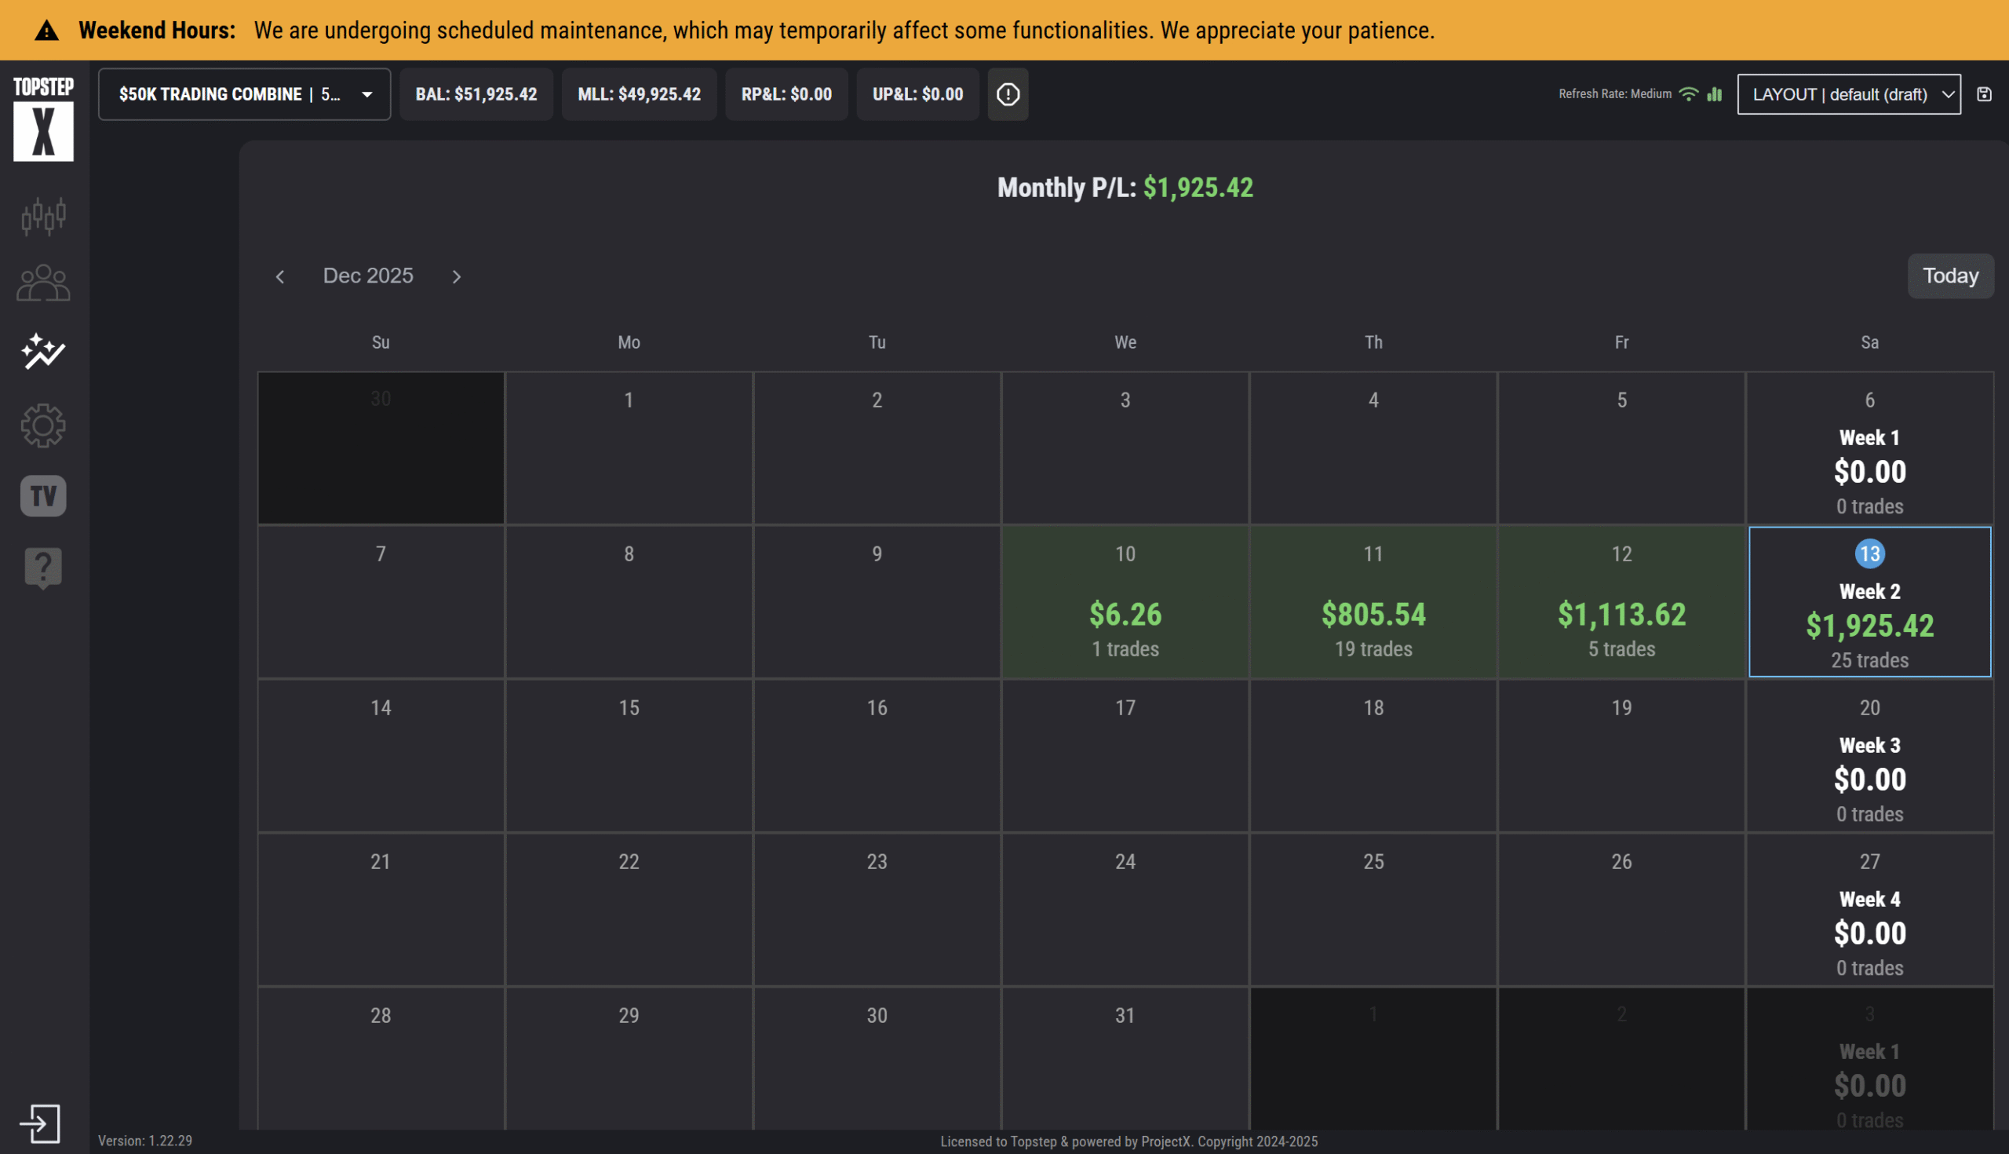Click the save layout icon
Image resolution: width=2009 pixels, height=1154 pixels.
click(x=1985, y=94)
